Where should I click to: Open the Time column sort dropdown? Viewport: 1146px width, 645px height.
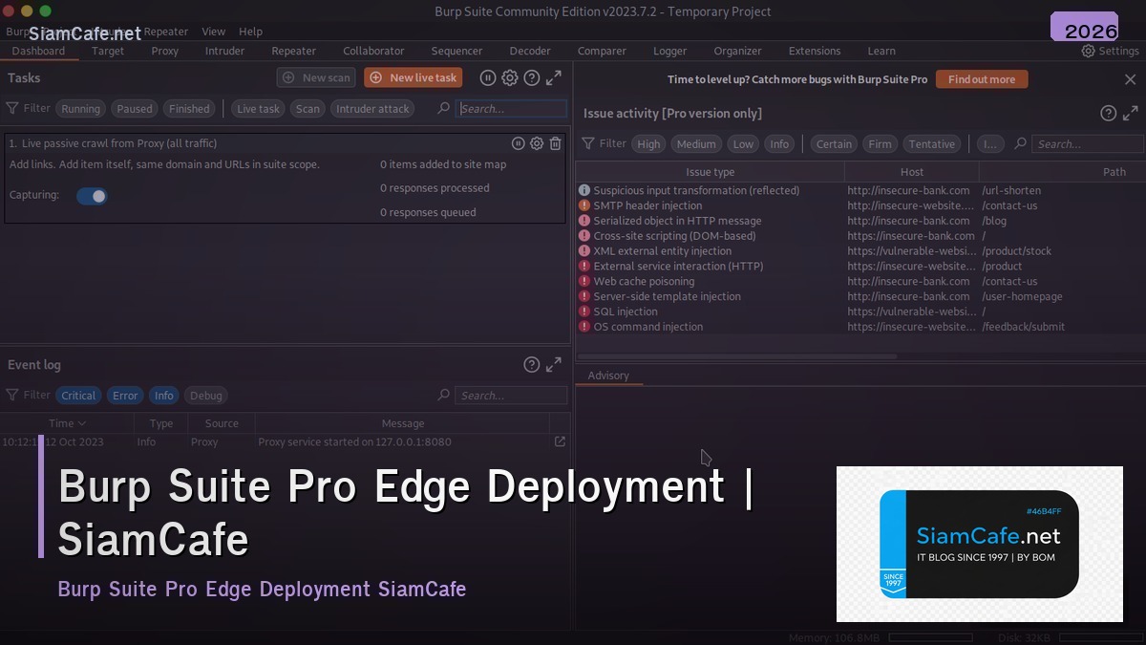pos(80,422)
